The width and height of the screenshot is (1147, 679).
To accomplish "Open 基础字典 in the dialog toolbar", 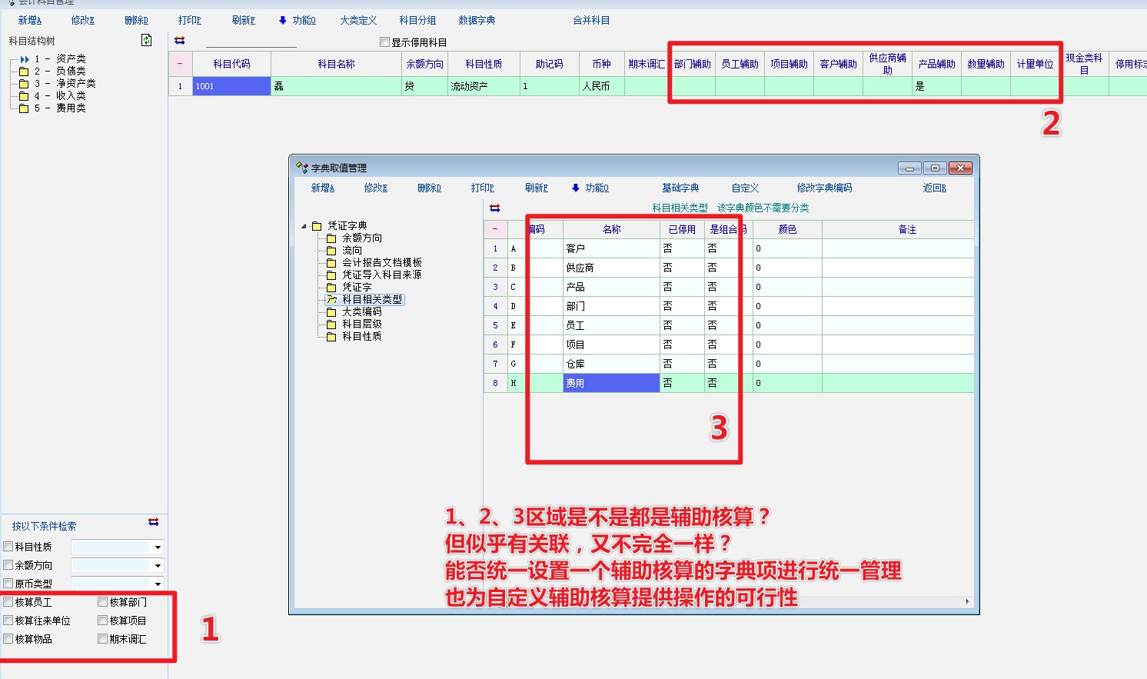I will (x=680, y=188).
